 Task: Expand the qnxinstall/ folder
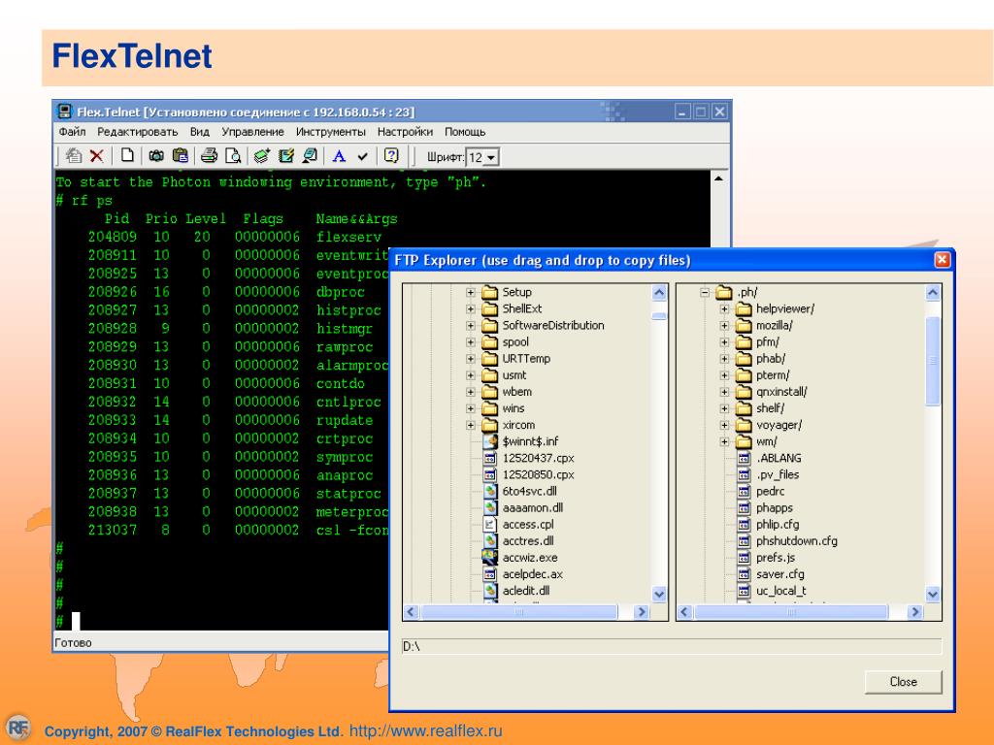coord(724,392)
